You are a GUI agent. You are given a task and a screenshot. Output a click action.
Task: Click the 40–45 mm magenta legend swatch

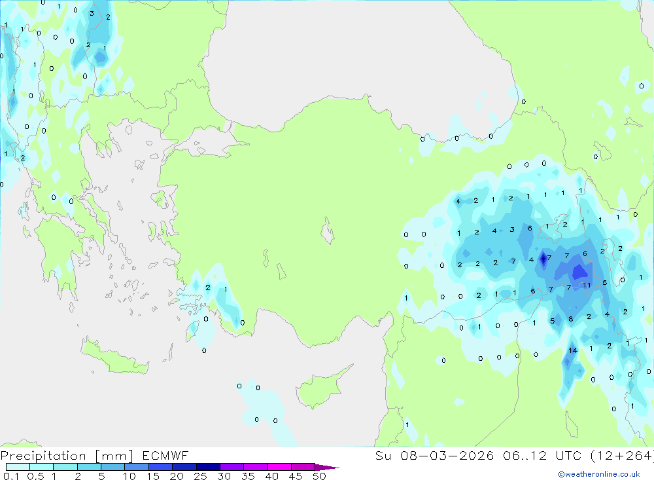[279, 467]
